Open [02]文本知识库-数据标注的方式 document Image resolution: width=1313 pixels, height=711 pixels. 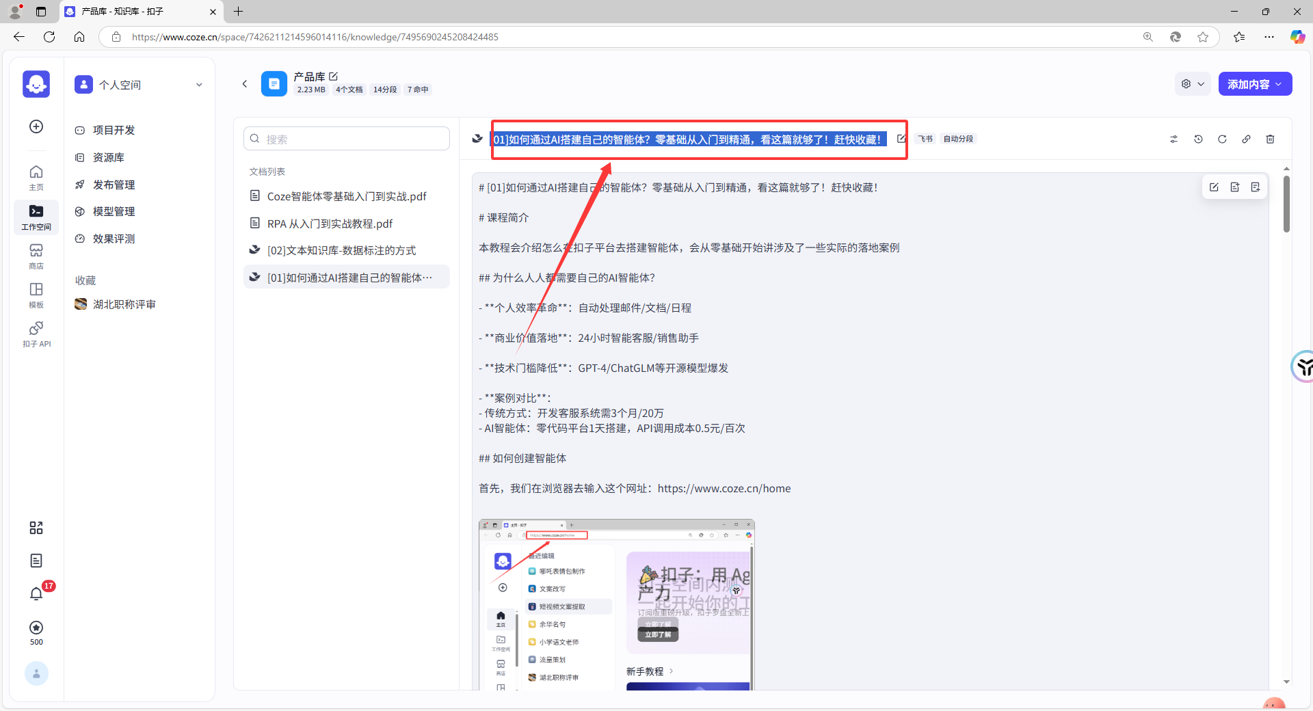[347, 250]
